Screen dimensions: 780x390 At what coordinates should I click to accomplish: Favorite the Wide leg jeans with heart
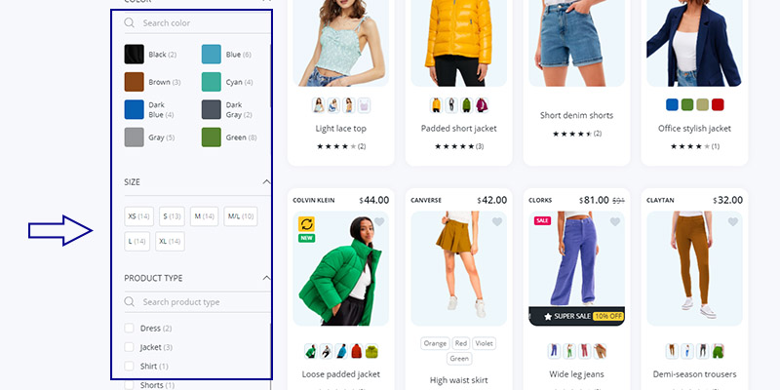pos(615,222)
